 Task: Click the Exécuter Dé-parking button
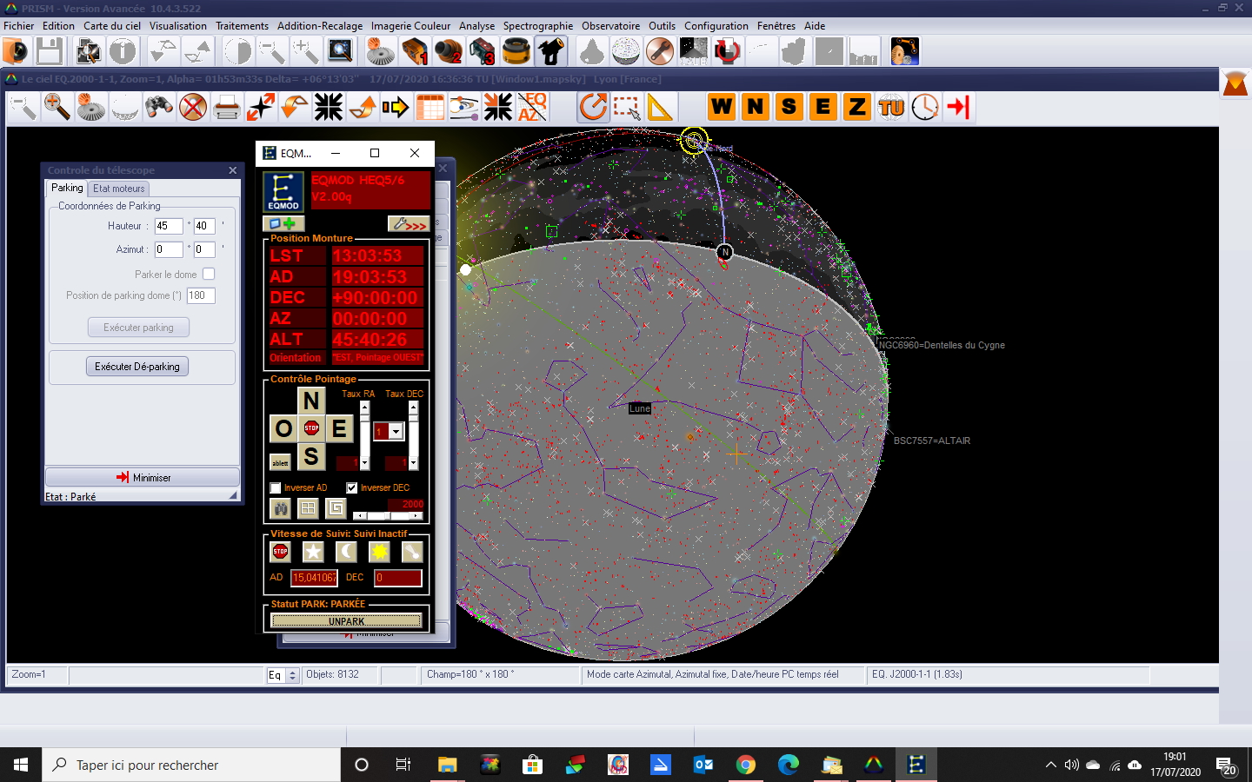(137, 367)
